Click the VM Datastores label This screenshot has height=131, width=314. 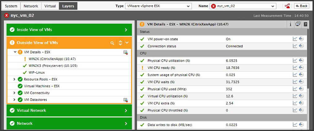point(36,100)
